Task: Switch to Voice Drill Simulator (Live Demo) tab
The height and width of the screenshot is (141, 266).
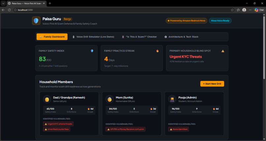Action: coord(93,37)
